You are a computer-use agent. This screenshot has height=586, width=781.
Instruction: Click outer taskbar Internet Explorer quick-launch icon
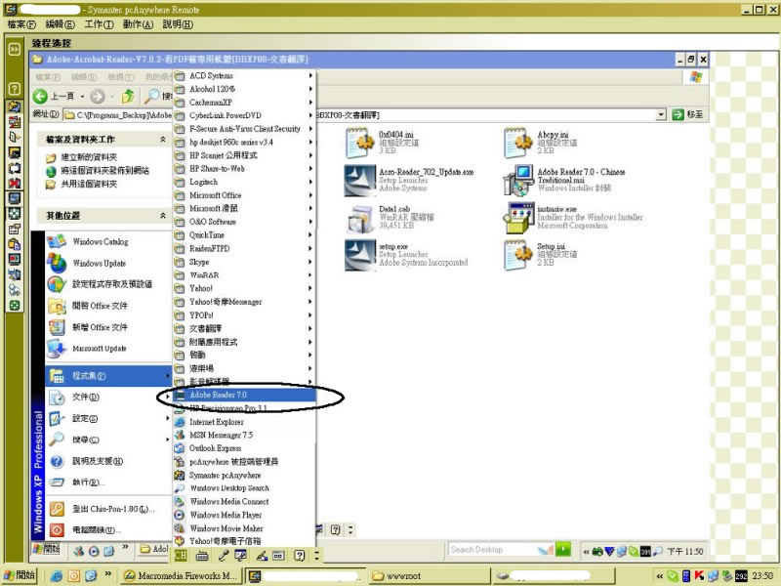coord(57,576)
